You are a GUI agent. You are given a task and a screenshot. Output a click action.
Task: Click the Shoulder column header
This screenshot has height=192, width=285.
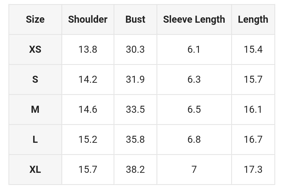tap(88, 19)
